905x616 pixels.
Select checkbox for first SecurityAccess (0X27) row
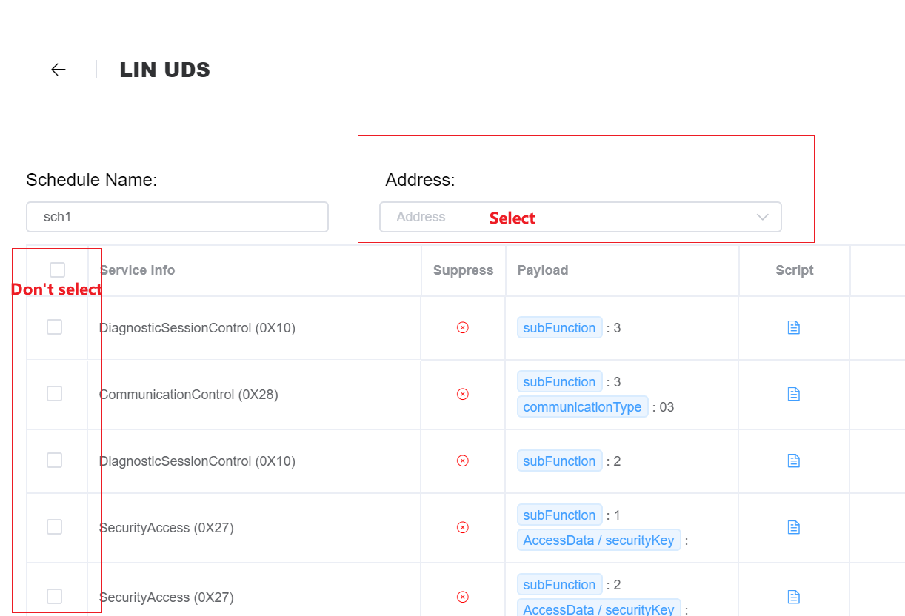click(54, 526)
